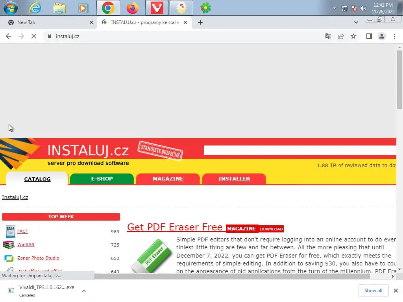Open the green flower ICQ taskbar icon

tap(205, 8)
